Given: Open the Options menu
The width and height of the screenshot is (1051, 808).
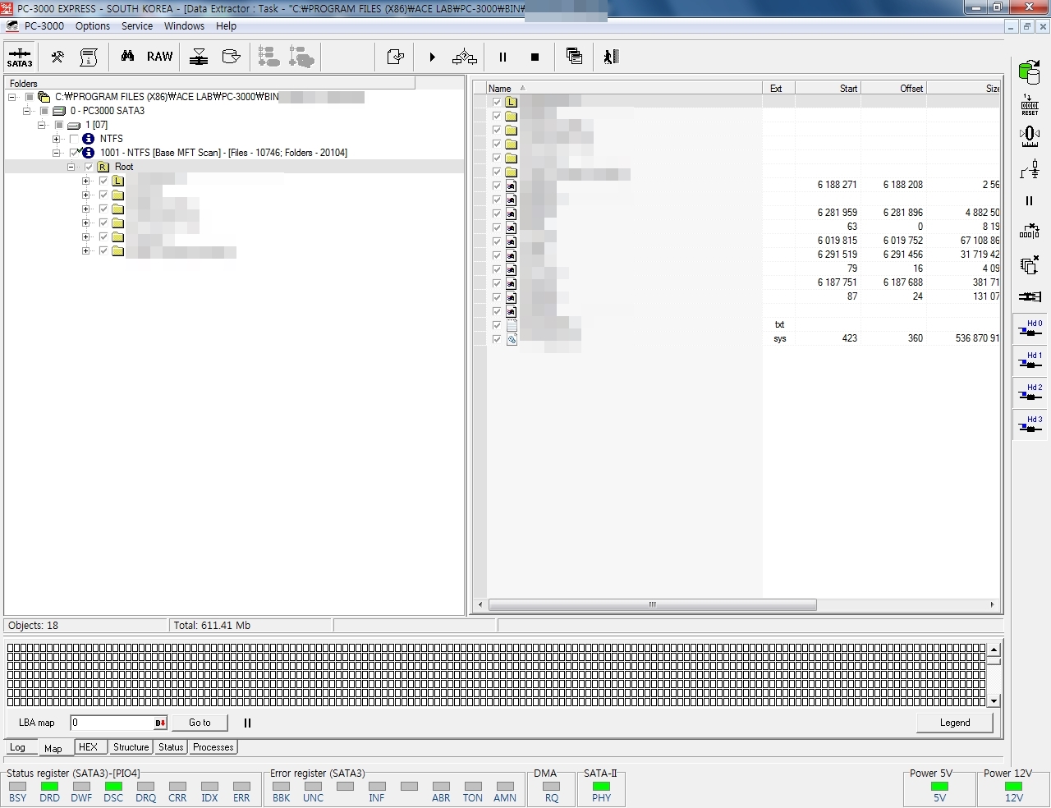Looking at the screenshot, I should tap(93, 26).
